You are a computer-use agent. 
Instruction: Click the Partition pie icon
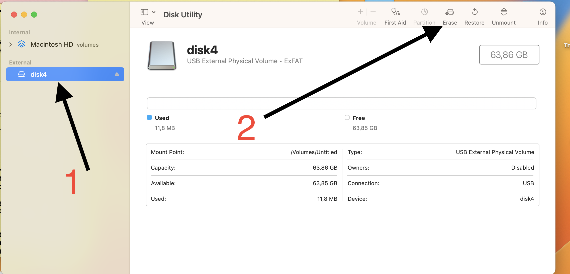coord(424,12)
